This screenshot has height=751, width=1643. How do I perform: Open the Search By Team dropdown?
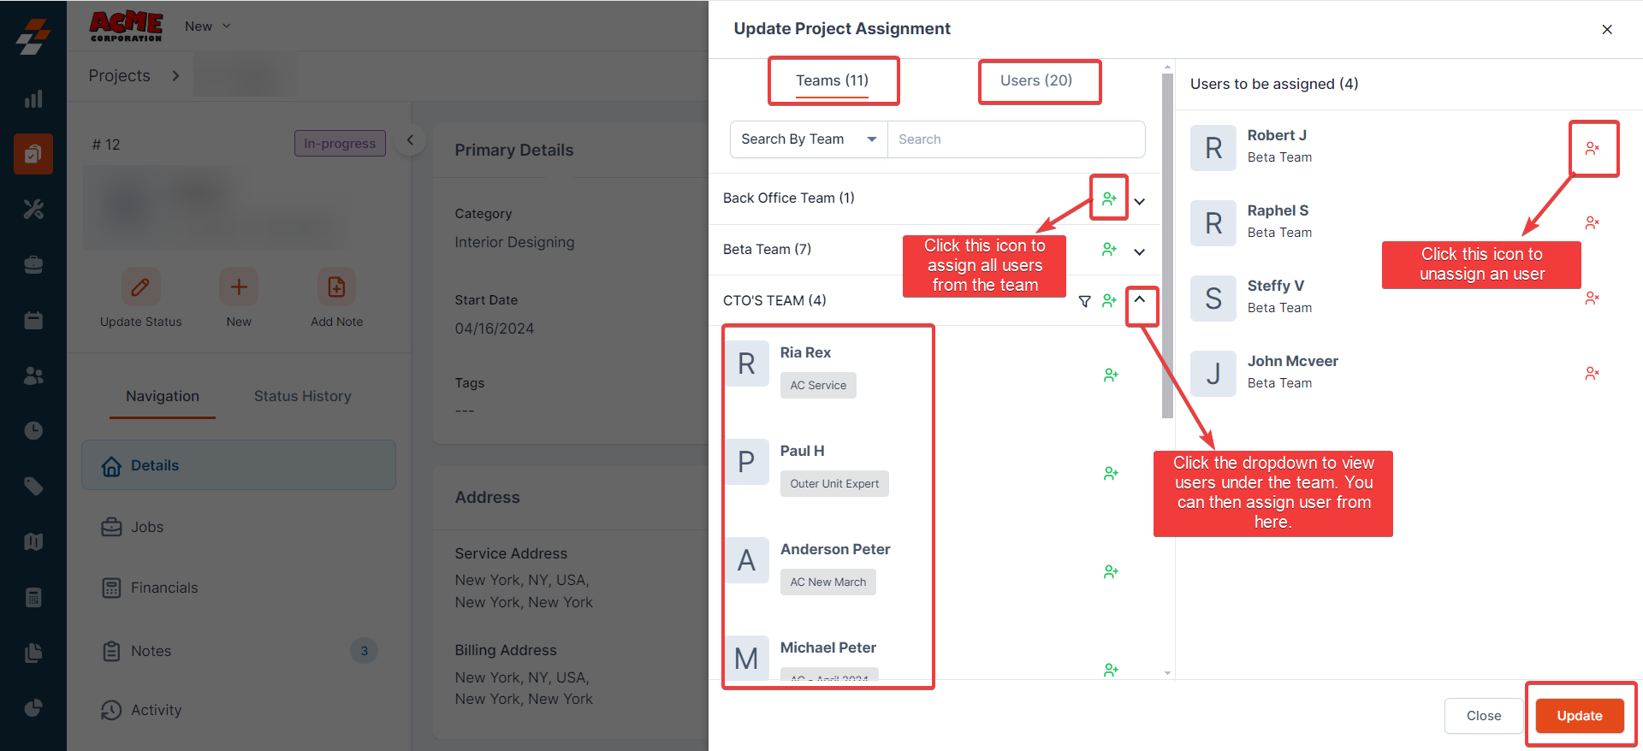809,139
